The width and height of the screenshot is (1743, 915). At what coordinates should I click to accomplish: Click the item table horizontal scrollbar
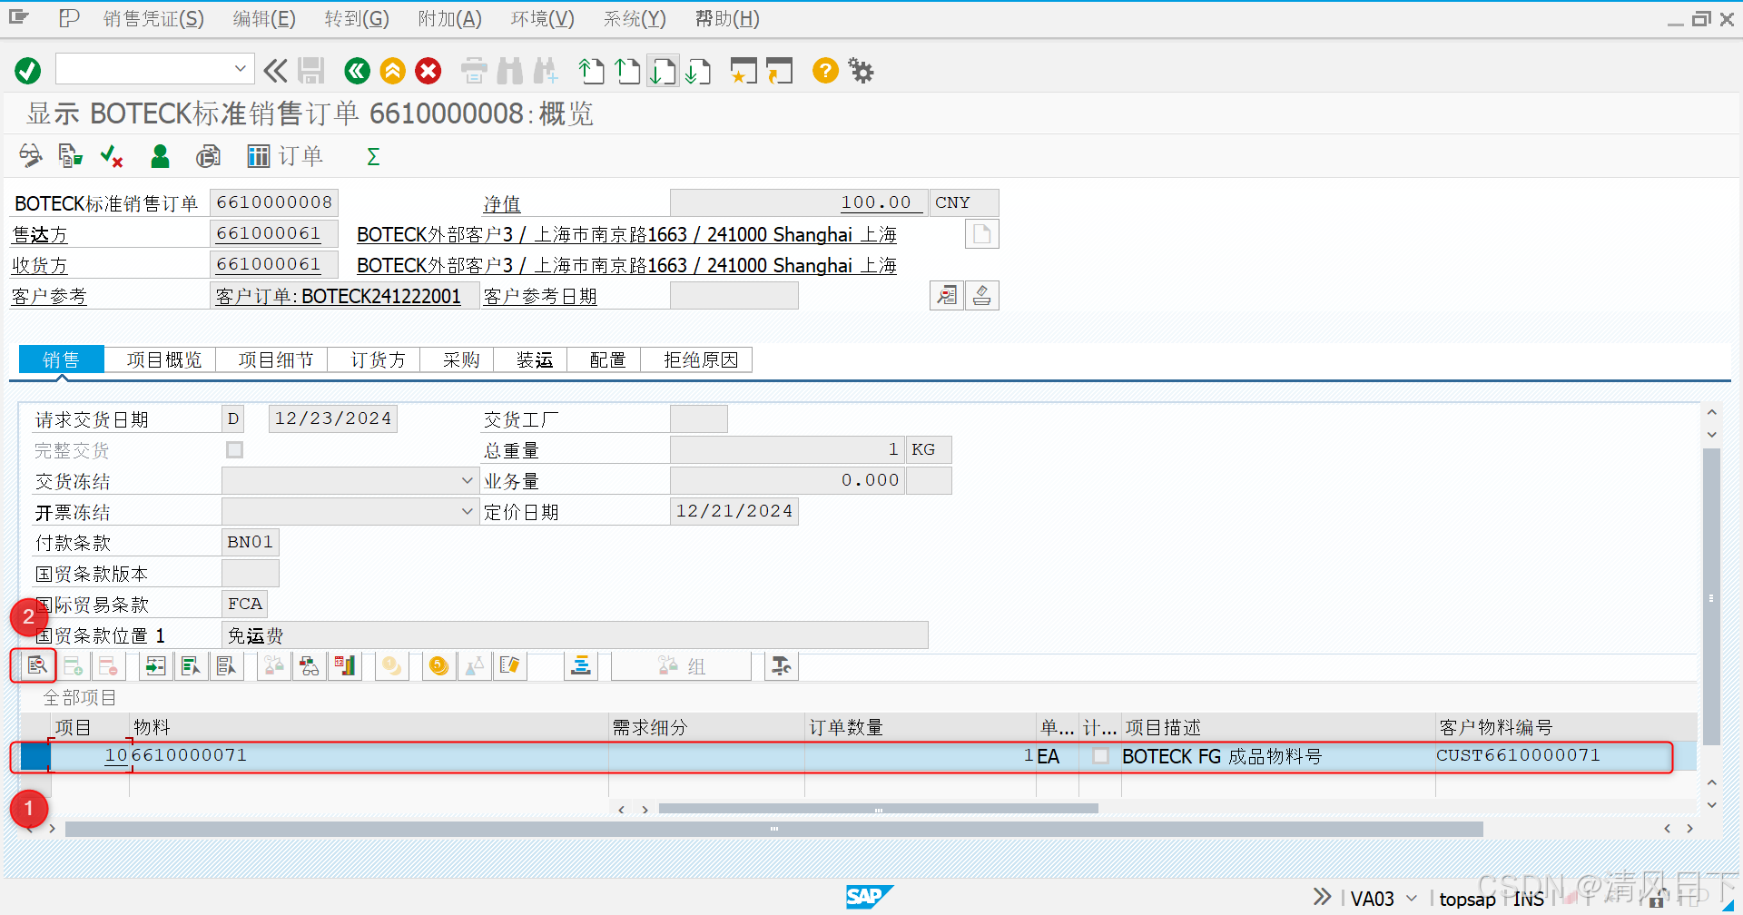pyautogui.click(x=878, y=809)
